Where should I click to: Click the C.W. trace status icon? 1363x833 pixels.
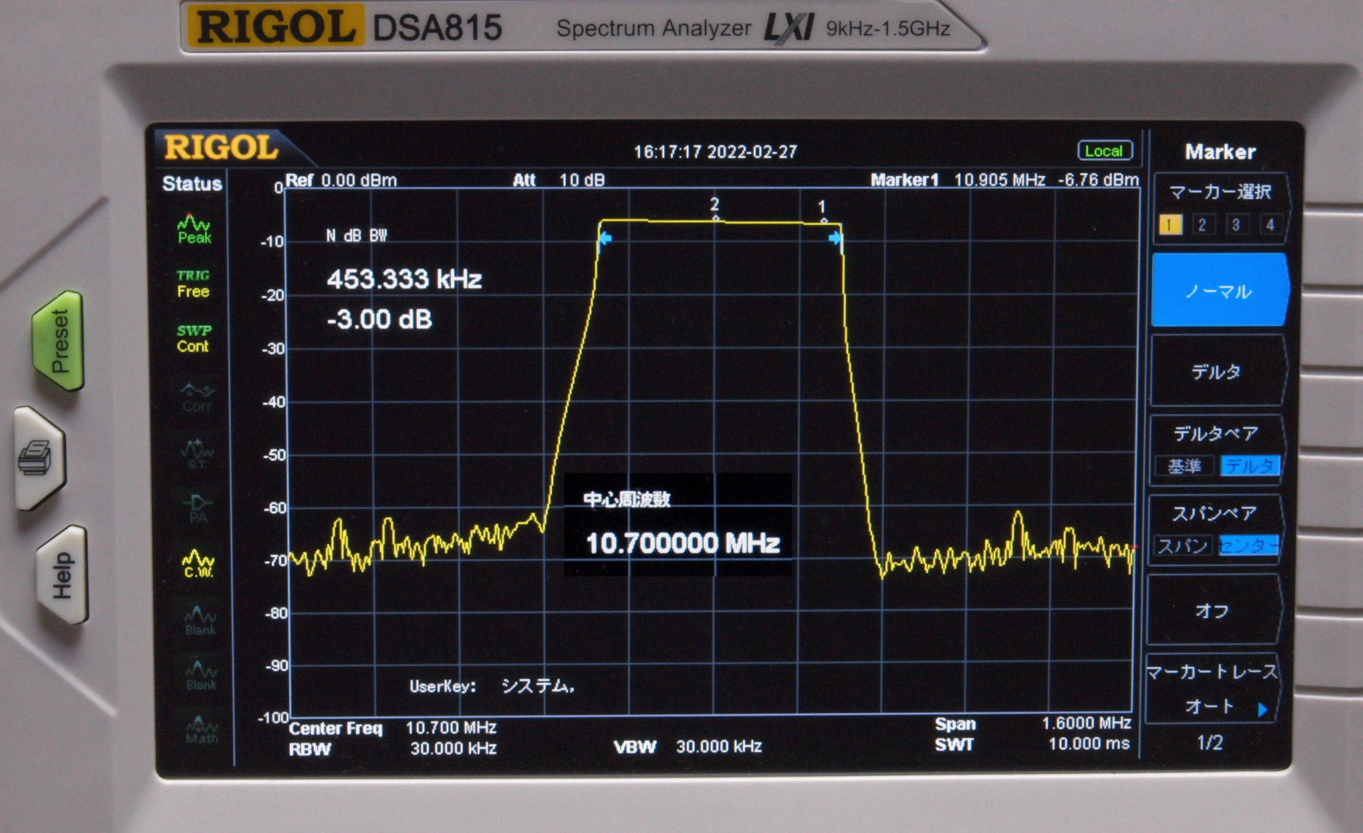click(198, 564)
